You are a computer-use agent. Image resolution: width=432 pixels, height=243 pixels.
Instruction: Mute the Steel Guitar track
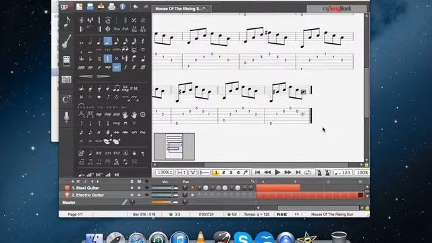point(139,188)
